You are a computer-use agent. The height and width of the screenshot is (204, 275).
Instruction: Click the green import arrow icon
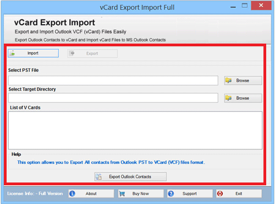pyautogui.click(x=13, y=53)
